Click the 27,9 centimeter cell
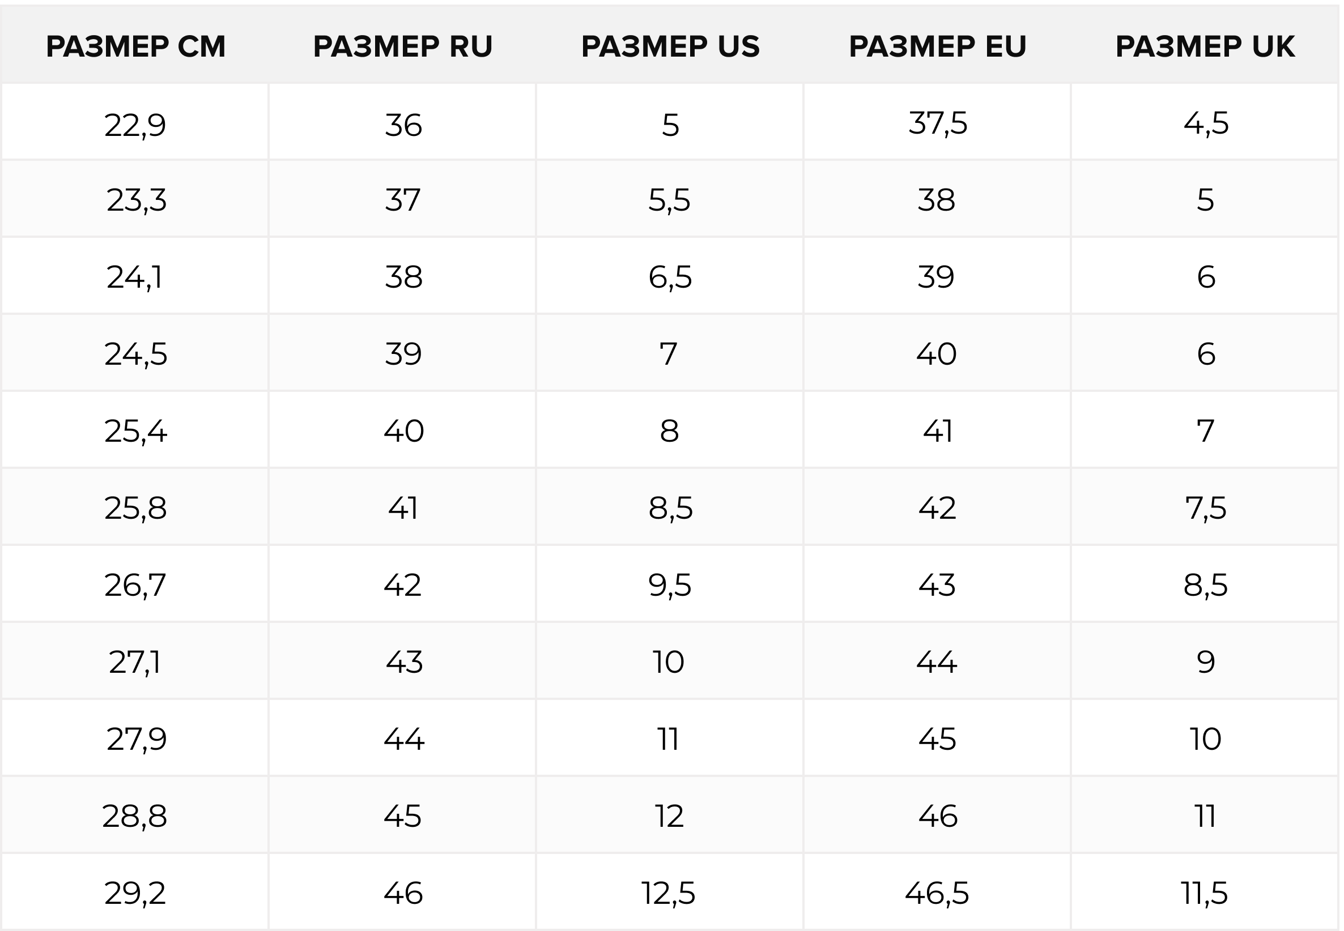 135,737
